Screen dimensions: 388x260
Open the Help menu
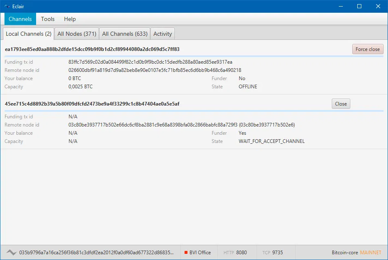coord(70,19)
